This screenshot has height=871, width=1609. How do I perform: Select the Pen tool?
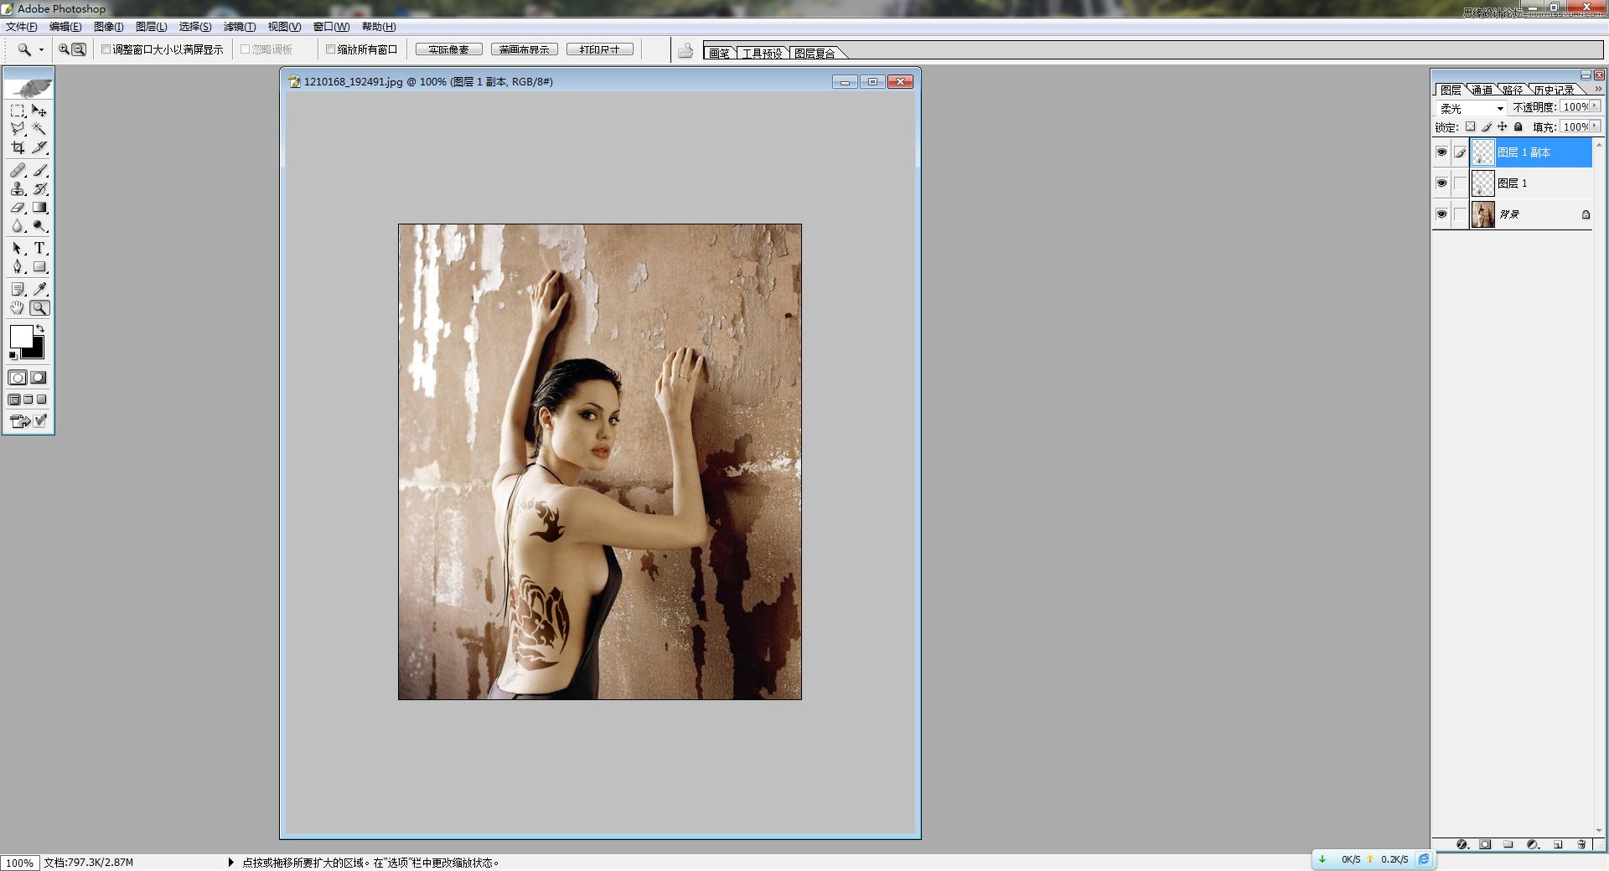pyautogui.click(x=18, y=266)
